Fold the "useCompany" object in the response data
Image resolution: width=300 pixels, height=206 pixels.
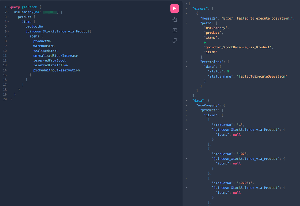[x=186, y=105]
